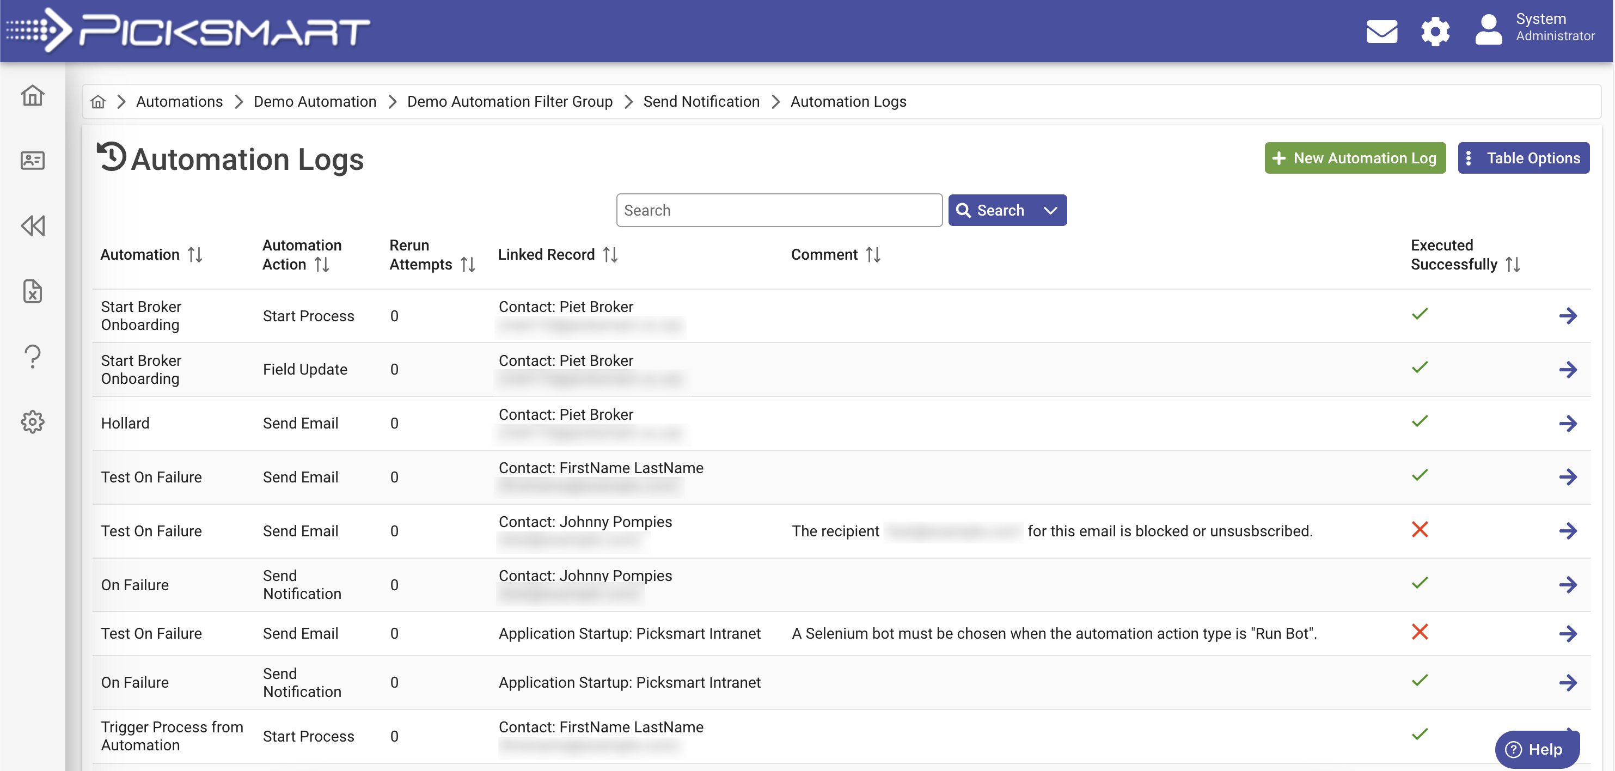Focus the Search text field
This screenshot has width=1615, height=771.
click(779, 211)
